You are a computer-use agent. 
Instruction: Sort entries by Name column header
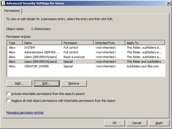pos(42,43)
